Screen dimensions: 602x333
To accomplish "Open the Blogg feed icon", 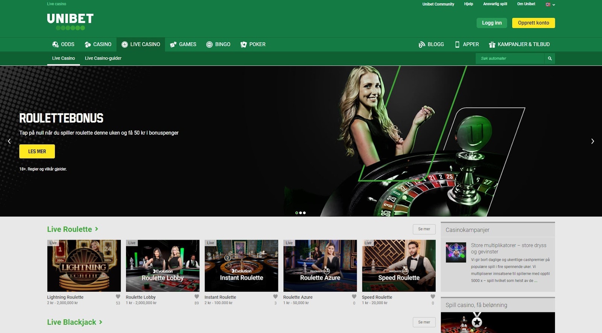I will (422, 44).
